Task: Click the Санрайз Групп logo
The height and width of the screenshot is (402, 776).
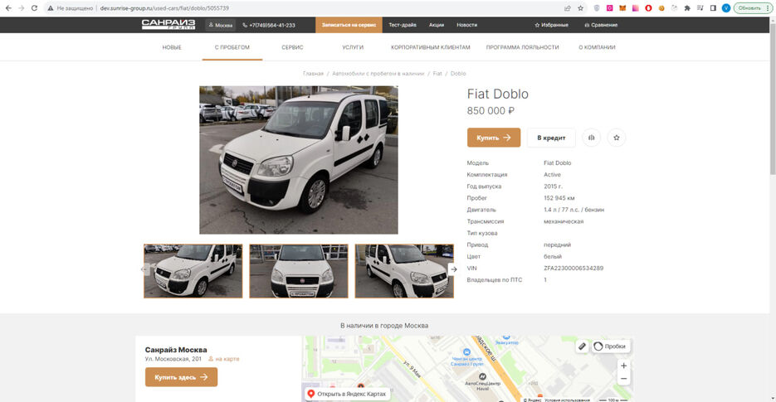Action: click(x=168, y=25)
